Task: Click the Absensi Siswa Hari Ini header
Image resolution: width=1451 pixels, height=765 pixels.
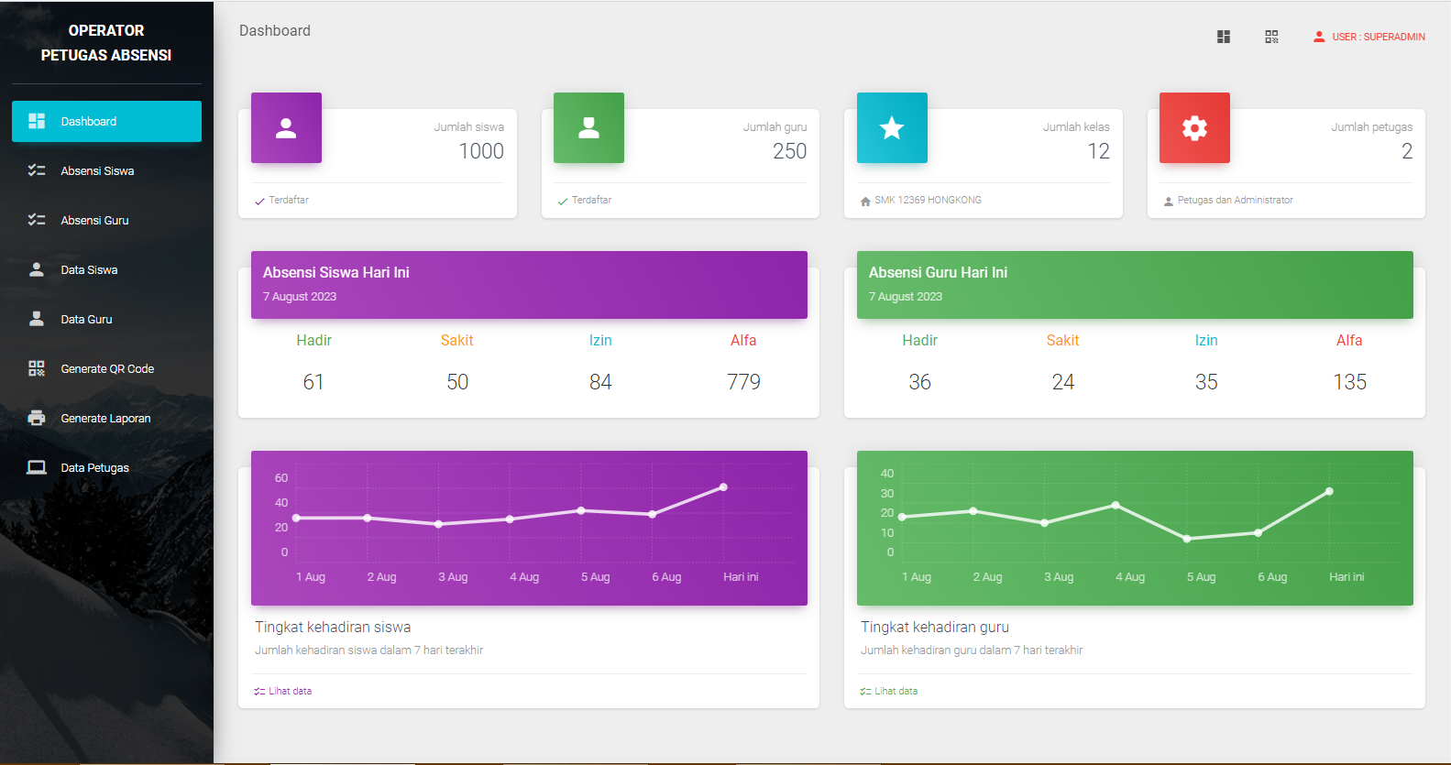Action: pyautogui.click(x=336, y=273)
